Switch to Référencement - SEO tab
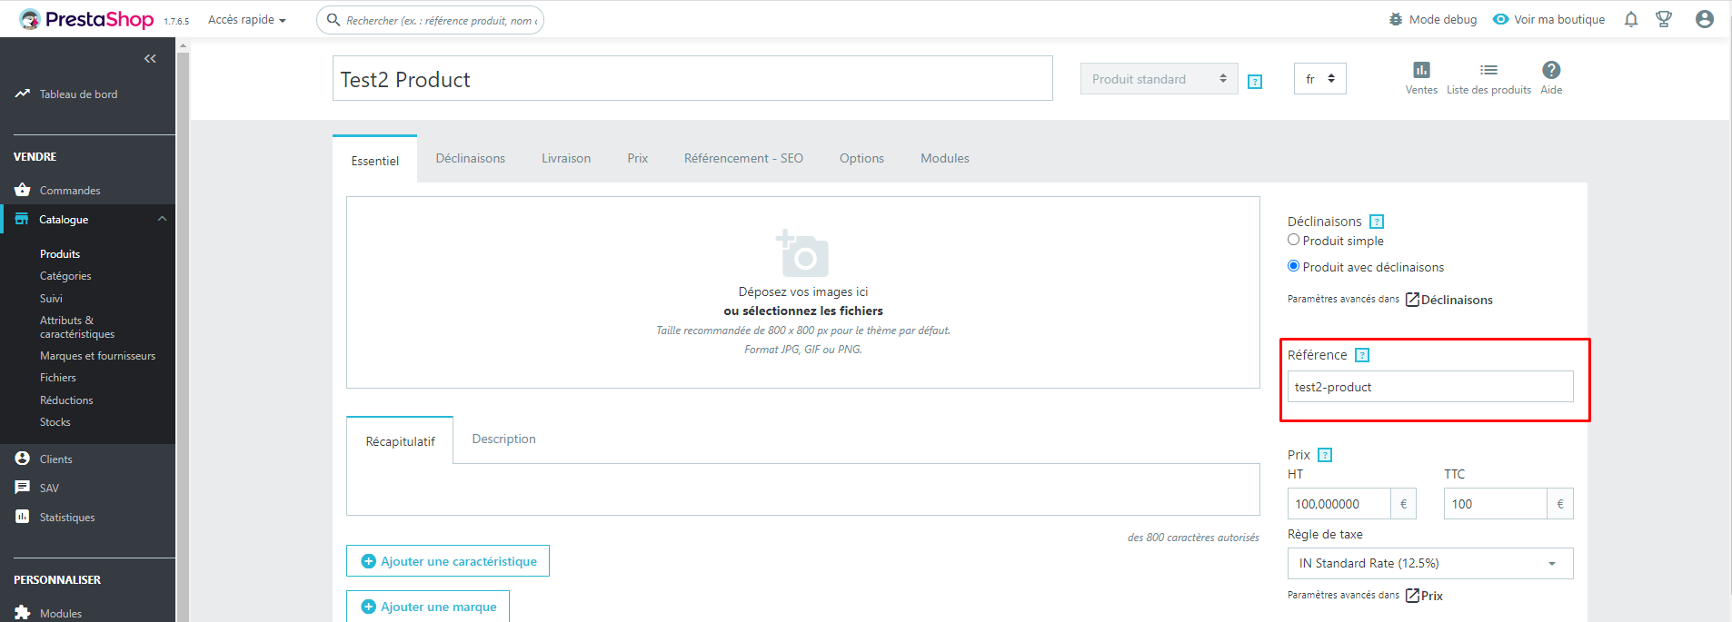Image resolution: width=1732 pixels, height=622 pixels. click(743, 158)
